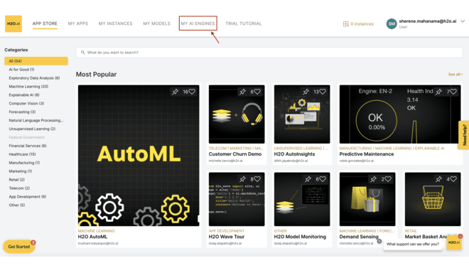Filter by Exploratory Data Analysis
The image size is (469, 268).
coord(34,78)
